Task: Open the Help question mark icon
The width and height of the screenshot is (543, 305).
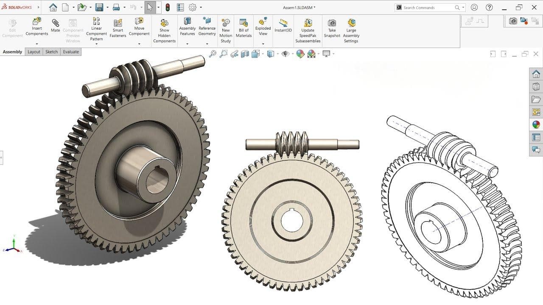Action: click(x=489, y=7)
